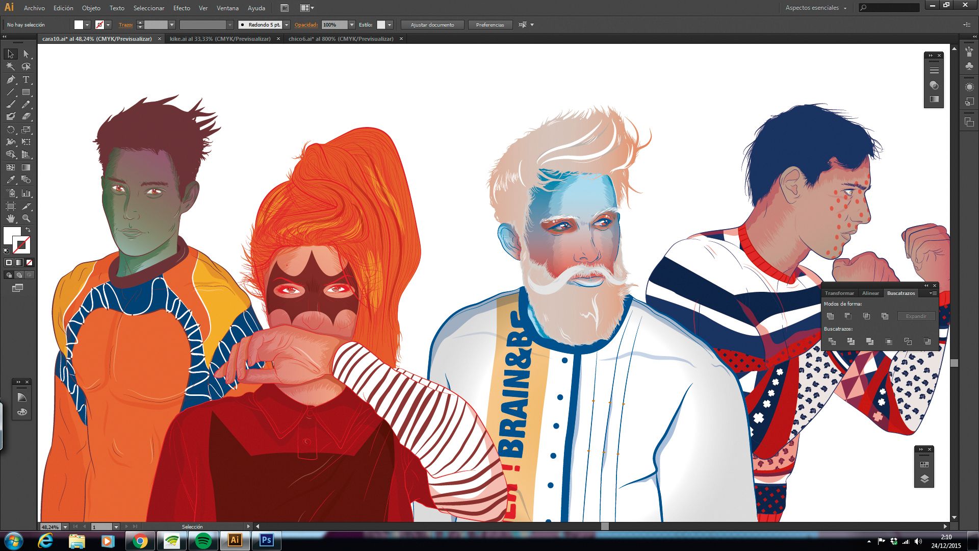Open the Layers panel icon
Viewport: 979px width, 551px height.
pos(924,479)
